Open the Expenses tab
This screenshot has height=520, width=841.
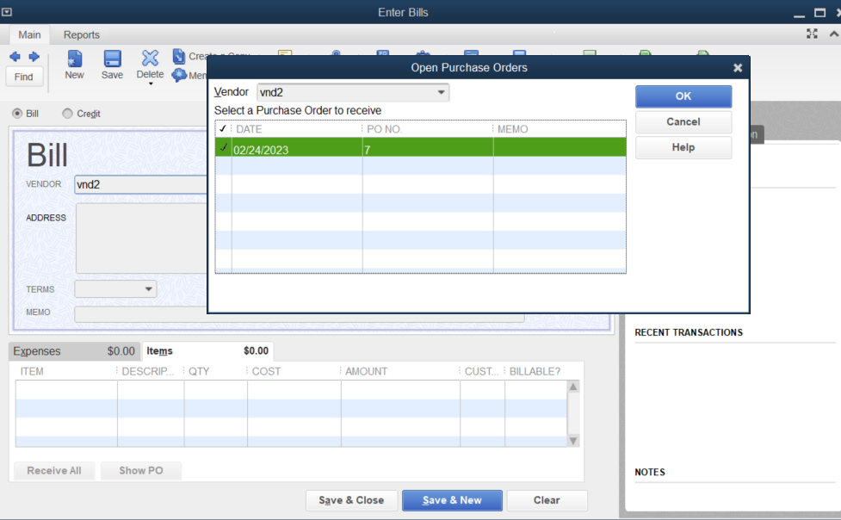point(74,351)
